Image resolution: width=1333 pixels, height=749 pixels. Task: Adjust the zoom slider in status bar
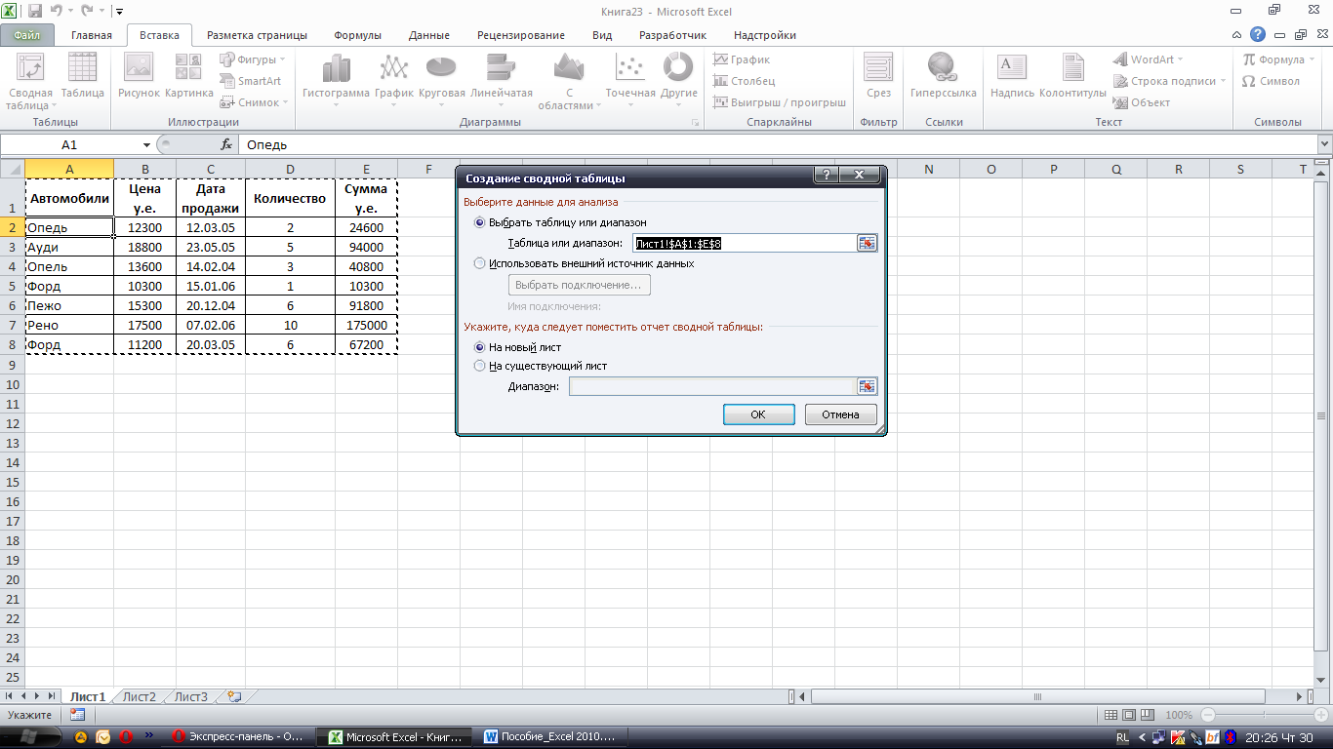click(x=1264, y=715)
